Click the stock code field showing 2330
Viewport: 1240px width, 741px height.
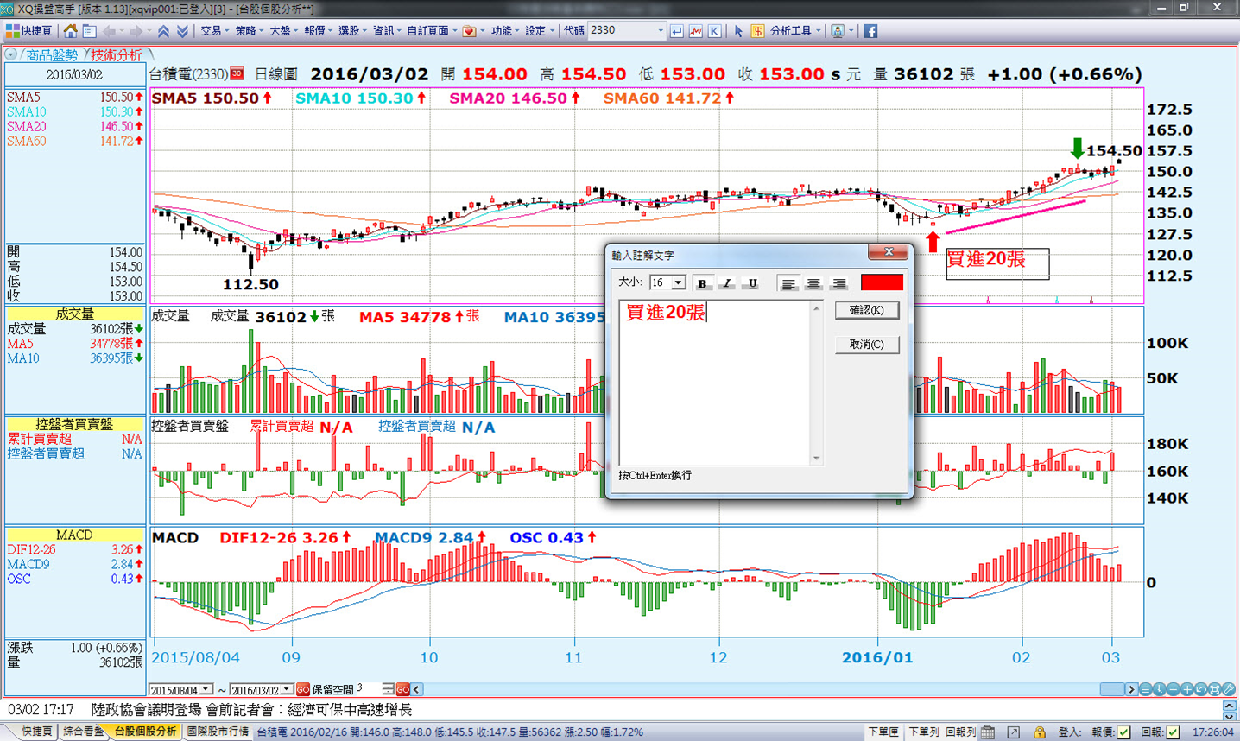tap(621, 30)
